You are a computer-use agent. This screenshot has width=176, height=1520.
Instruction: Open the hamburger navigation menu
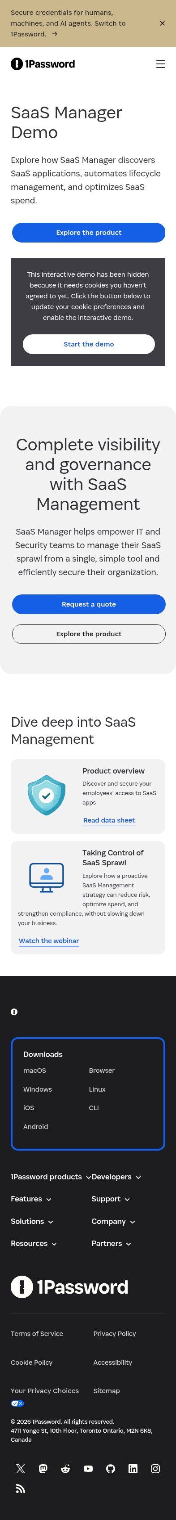coord(160,64)
